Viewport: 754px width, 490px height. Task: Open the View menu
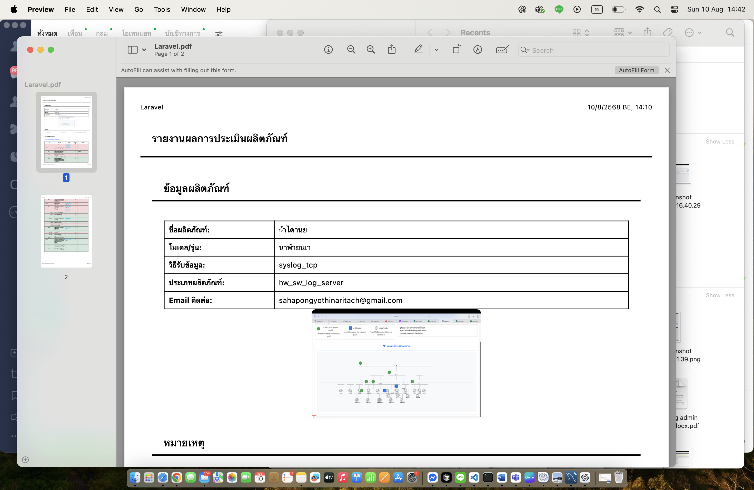pyautogui.click(x=116, y=9)
